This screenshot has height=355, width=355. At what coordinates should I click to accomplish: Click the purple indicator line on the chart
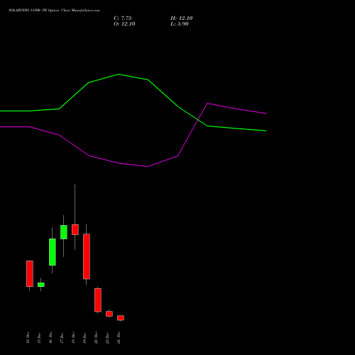(148, 166)
